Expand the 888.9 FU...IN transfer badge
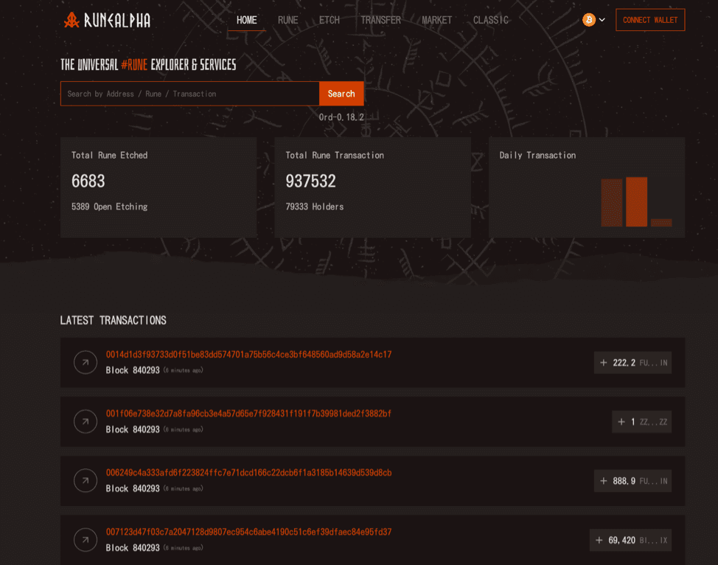The height and width of the screenshot is (565, 718). [x=632, y=481]
